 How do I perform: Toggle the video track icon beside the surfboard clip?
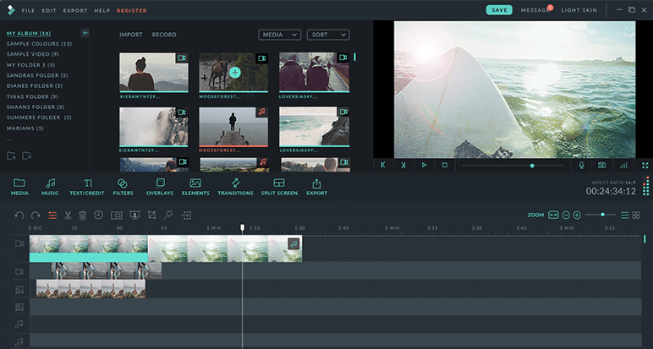pos(19,243)
